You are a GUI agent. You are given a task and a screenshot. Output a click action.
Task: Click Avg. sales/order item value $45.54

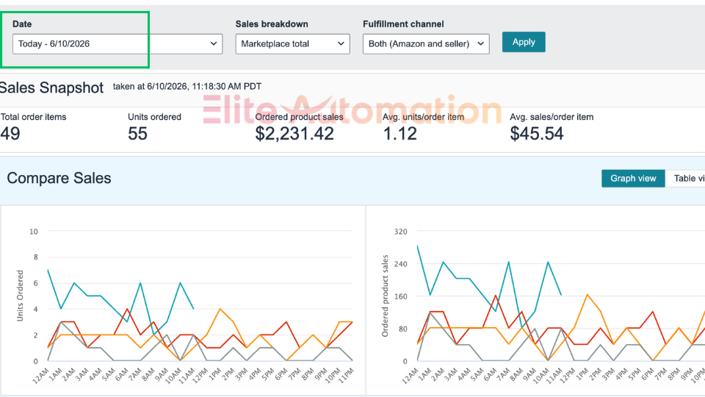[x=536, y=134]
